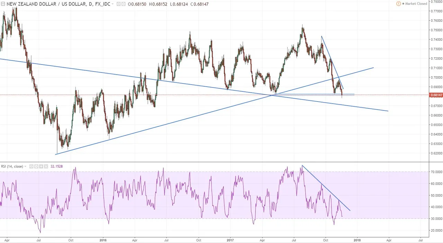Click the 0.70000 price axis label
The width and height of the screenshot is (443, 243).
436,77
